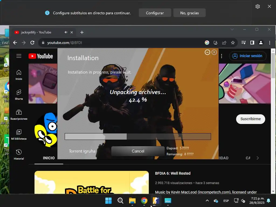Image resolution: width=276 pixels, height=207 pixels.
Task: Open Chrome three-dot menu
Action: [x=270, y=43]
